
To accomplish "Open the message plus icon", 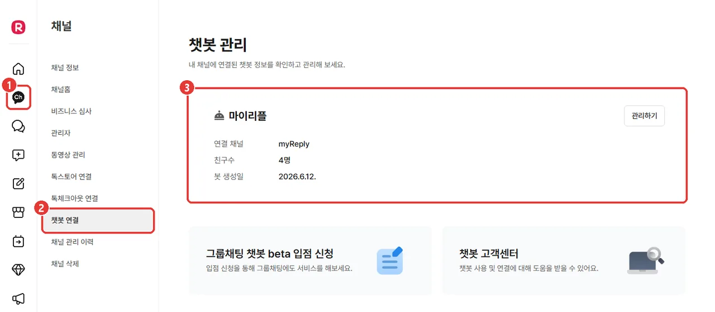I will [18, 155].
